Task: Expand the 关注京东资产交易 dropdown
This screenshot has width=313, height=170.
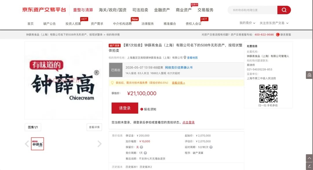Action: pos(274,23)
